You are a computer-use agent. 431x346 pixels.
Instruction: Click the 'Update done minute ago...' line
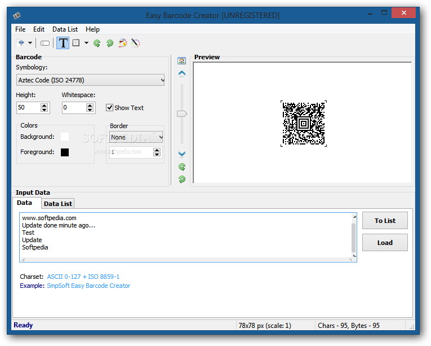tap(59, 225)
